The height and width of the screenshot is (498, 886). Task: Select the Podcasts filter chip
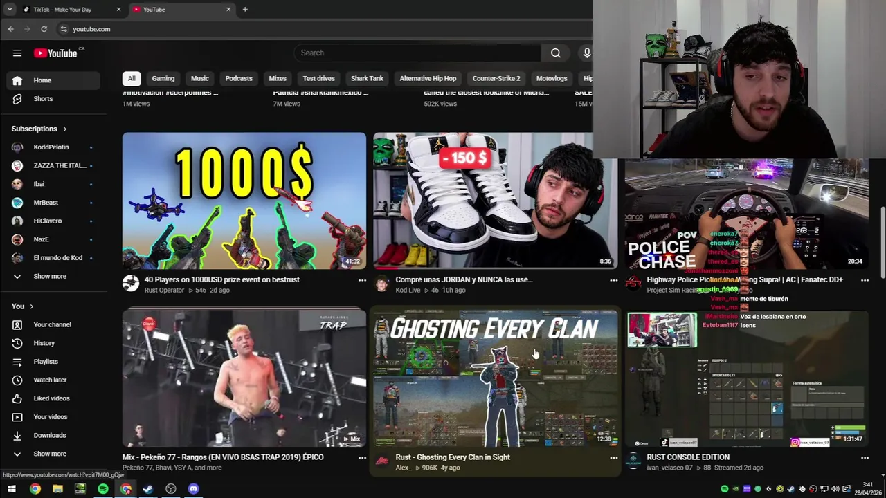[239, 79]
